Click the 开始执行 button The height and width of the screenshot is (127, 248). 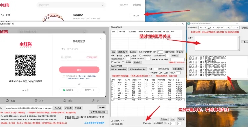pos(137,62)
